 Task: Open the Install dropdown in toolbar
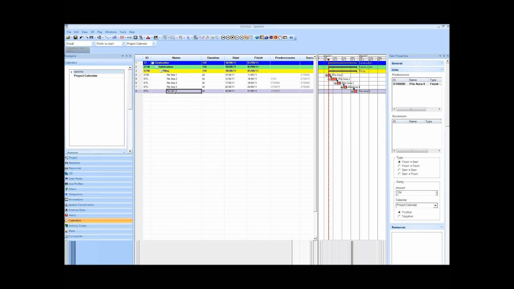(93, 43)
